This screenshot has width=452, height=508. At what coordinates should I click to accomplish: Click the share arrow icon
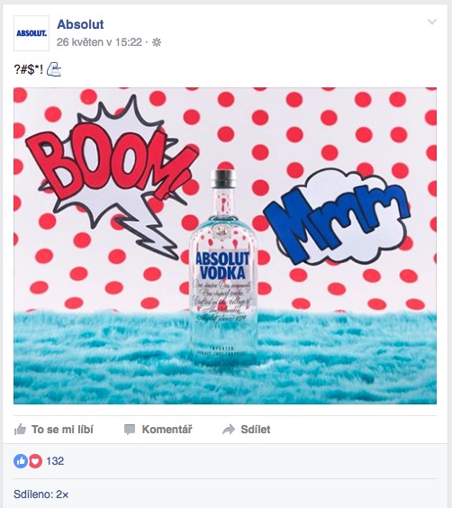[x=229, y=430]
